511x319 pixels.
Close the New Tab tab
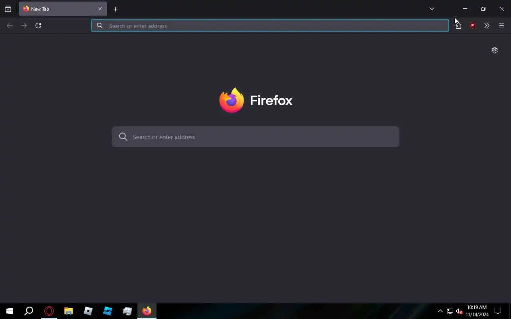(x=100, y=9)
